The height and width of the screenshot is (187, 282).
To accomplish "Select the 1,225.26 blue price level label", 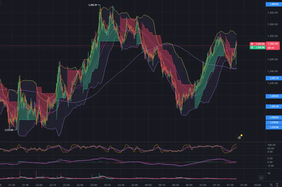I will (274, 106).
